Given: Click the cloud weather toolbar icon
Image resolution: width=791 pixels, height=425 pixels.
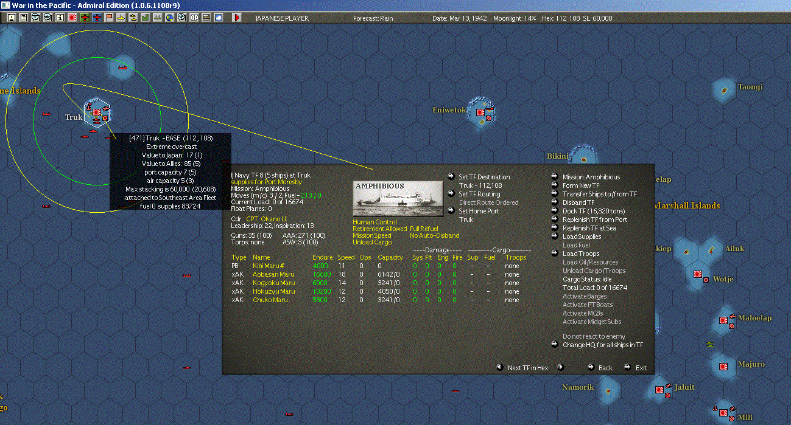Looking at the screenshot, I should tap(218, 18).
